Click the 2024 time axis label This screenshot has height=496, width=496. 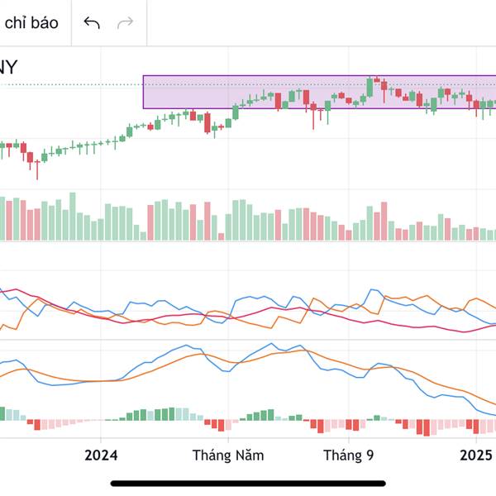click(101, 455)
